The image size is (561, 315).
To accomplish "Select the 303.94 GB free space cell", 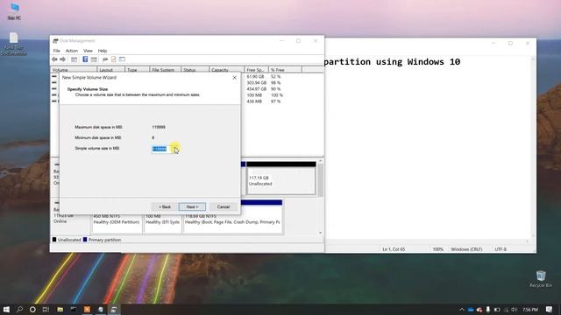I will click(x=257, y=82).
